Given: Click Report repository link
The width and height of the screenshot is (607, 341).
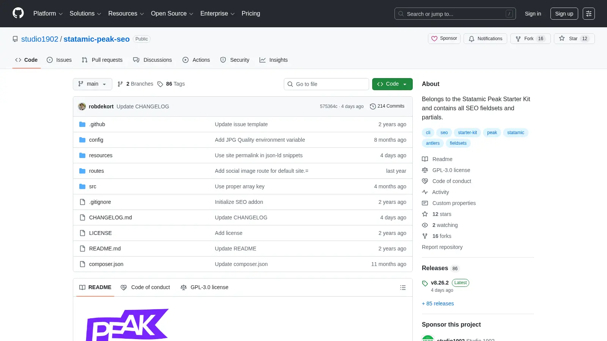Looking at the screenshot, I should (442, 247).
